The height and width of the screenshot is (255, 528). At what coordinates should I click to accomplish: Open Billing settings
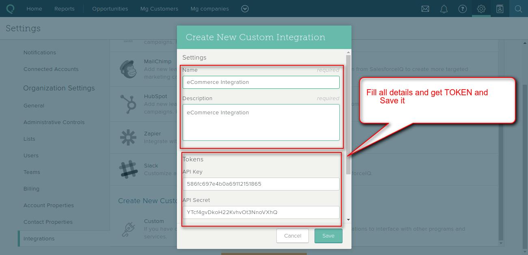32,189
